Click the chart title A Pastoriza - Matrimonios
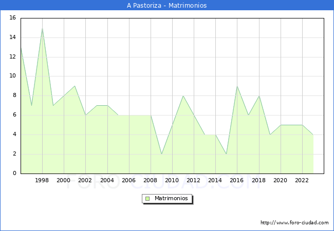Image resolution: width=334 pixels, height=231 pixels. pyautogui.click(x=166, y=6)
